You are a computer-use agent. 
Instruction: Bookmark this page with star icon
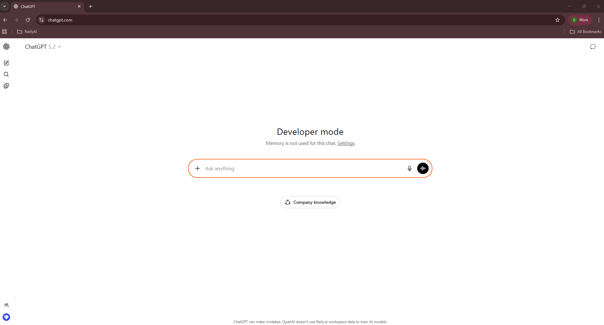click(x=557, y=20)
